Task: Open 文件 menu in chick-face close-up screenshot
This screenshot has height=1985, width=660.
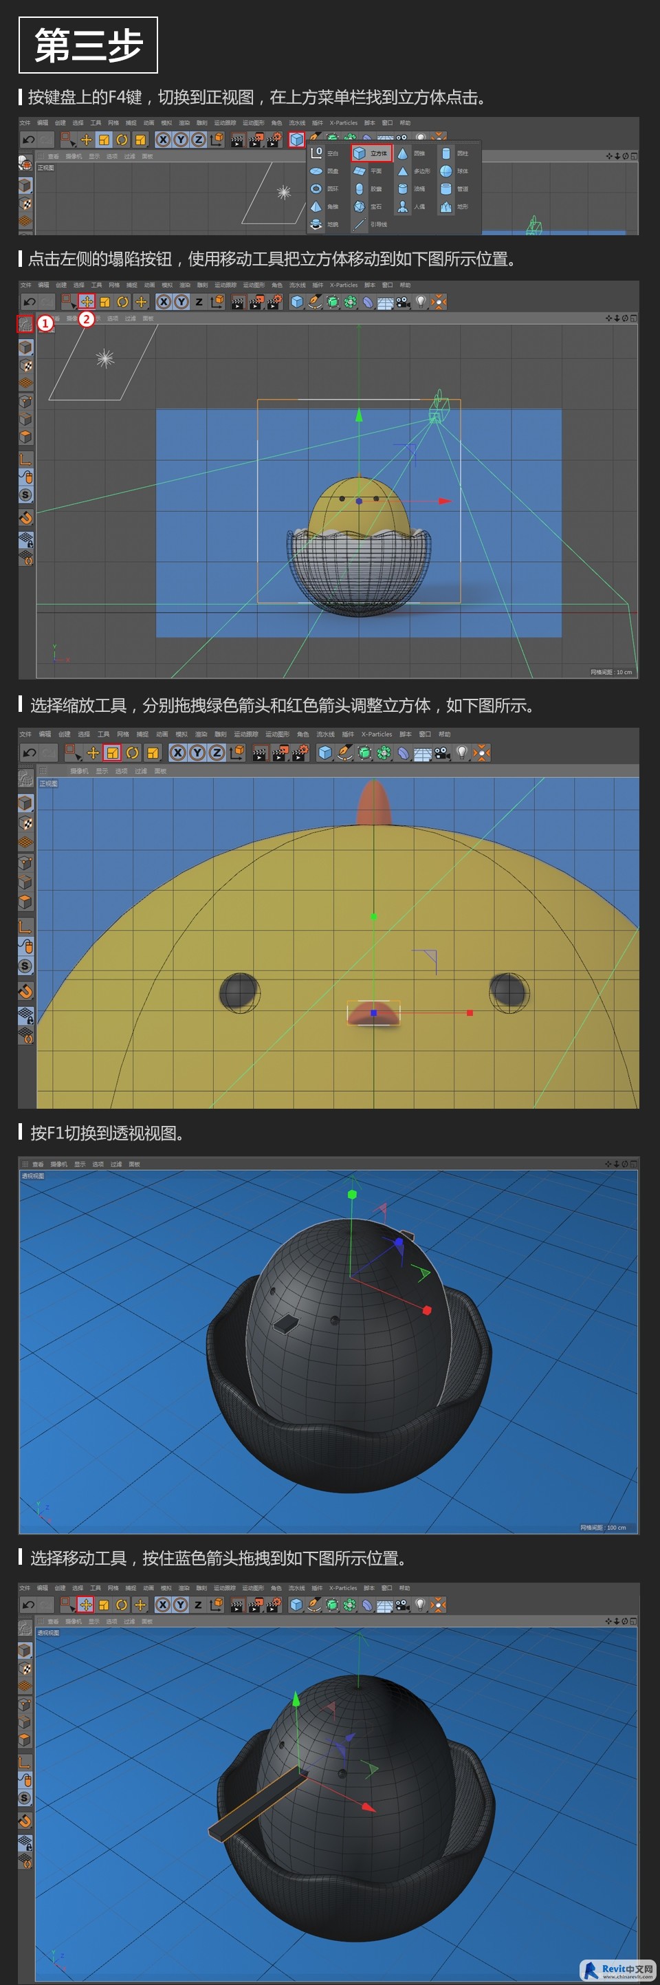Action: (x=25, y=735)
